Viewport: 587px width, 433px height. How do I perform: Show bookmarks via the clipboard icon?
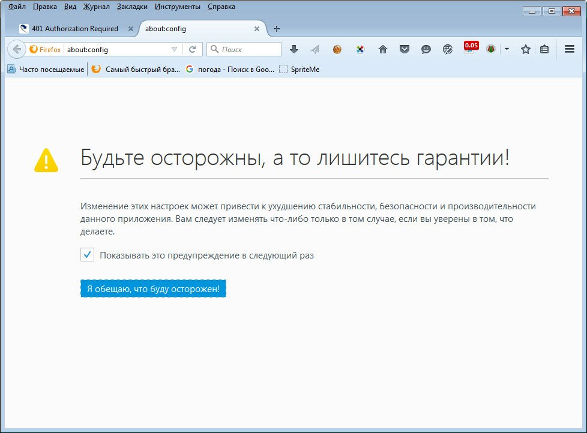(544, 50)
